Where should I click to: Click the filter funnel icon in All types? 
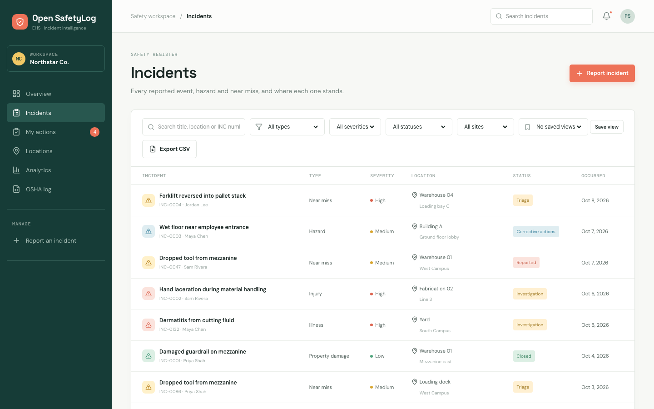[x=259, y=127]
